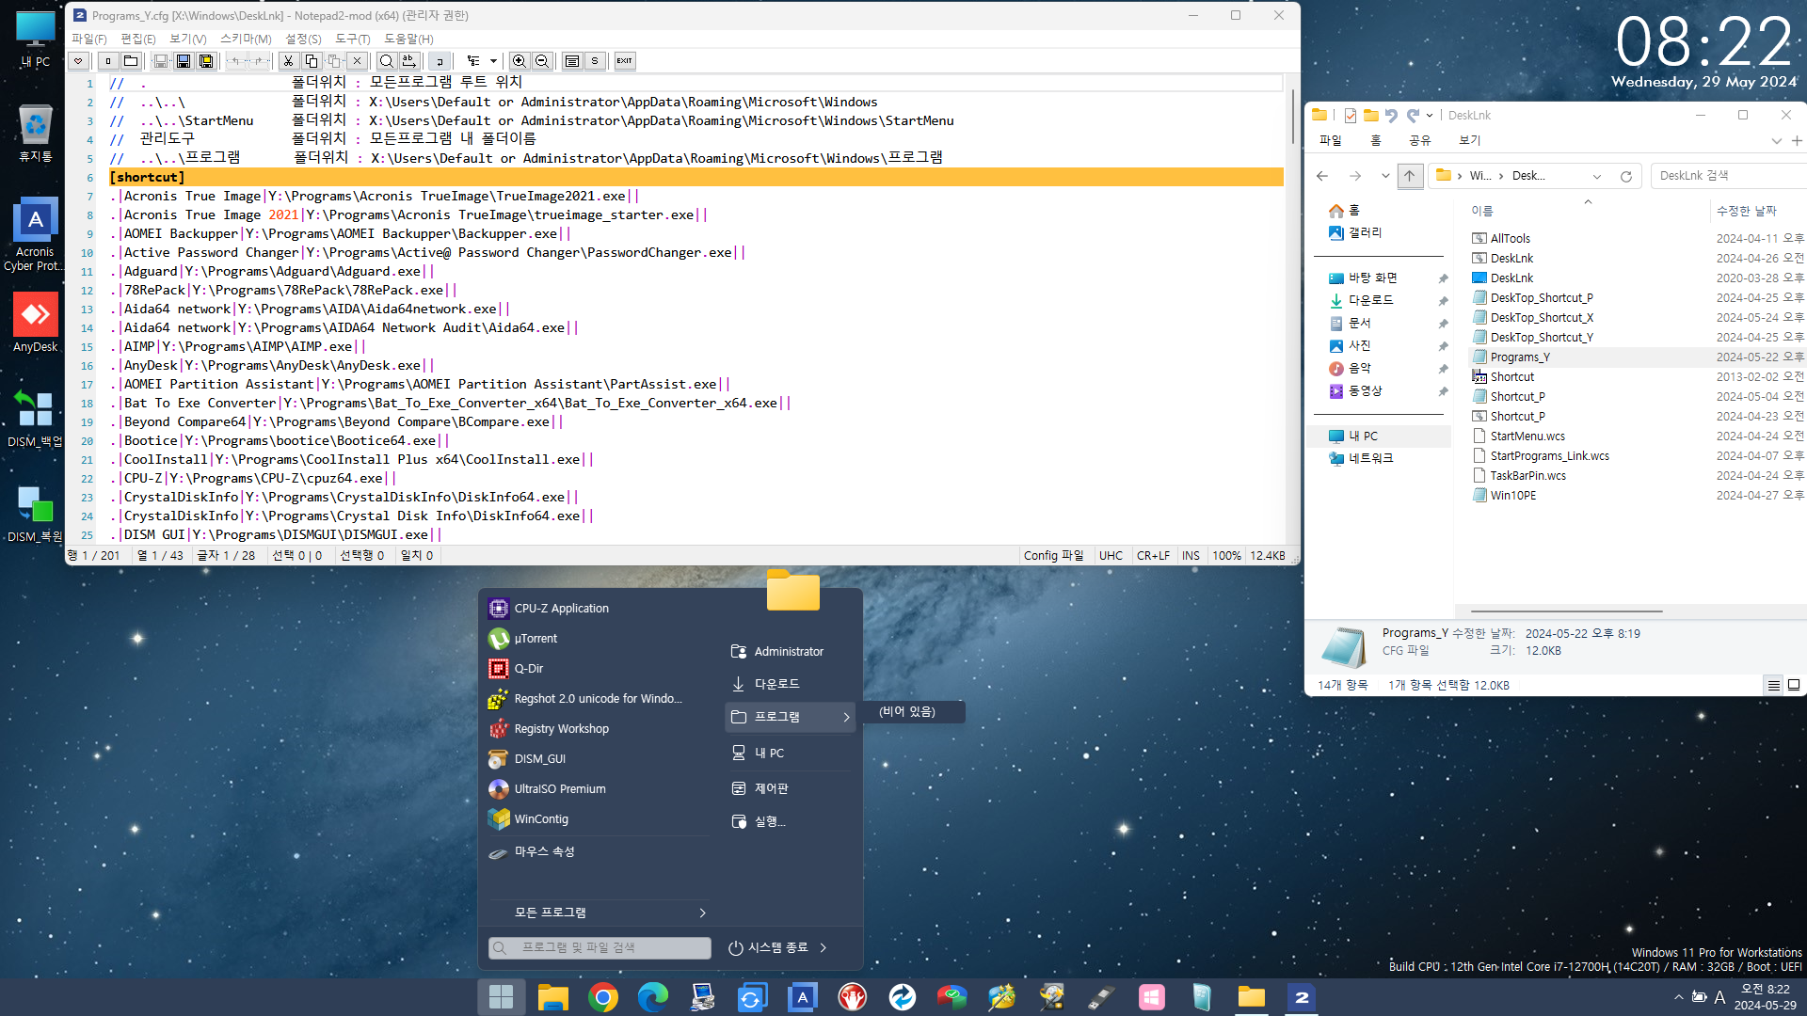
Task: Open Replace with the ab-arrow icon
Action: pos(408,61)
